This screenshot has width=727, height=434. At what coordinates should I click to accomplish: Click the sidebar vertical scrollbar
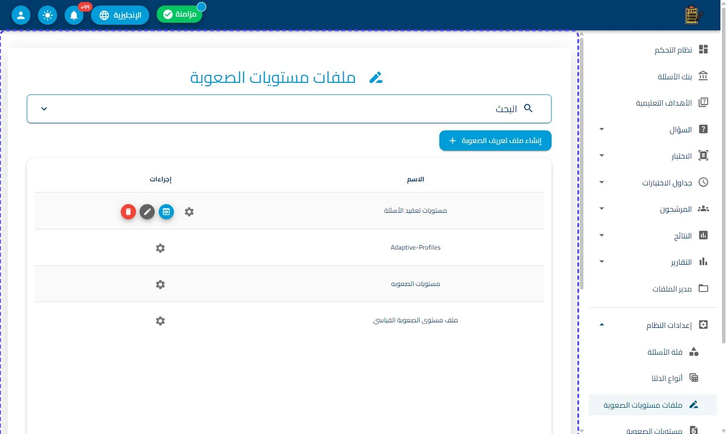(581, 163)
